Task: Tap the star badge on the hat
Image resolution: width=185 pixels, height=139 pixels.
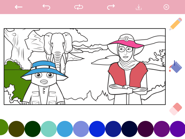Action: tap(126, 39)
